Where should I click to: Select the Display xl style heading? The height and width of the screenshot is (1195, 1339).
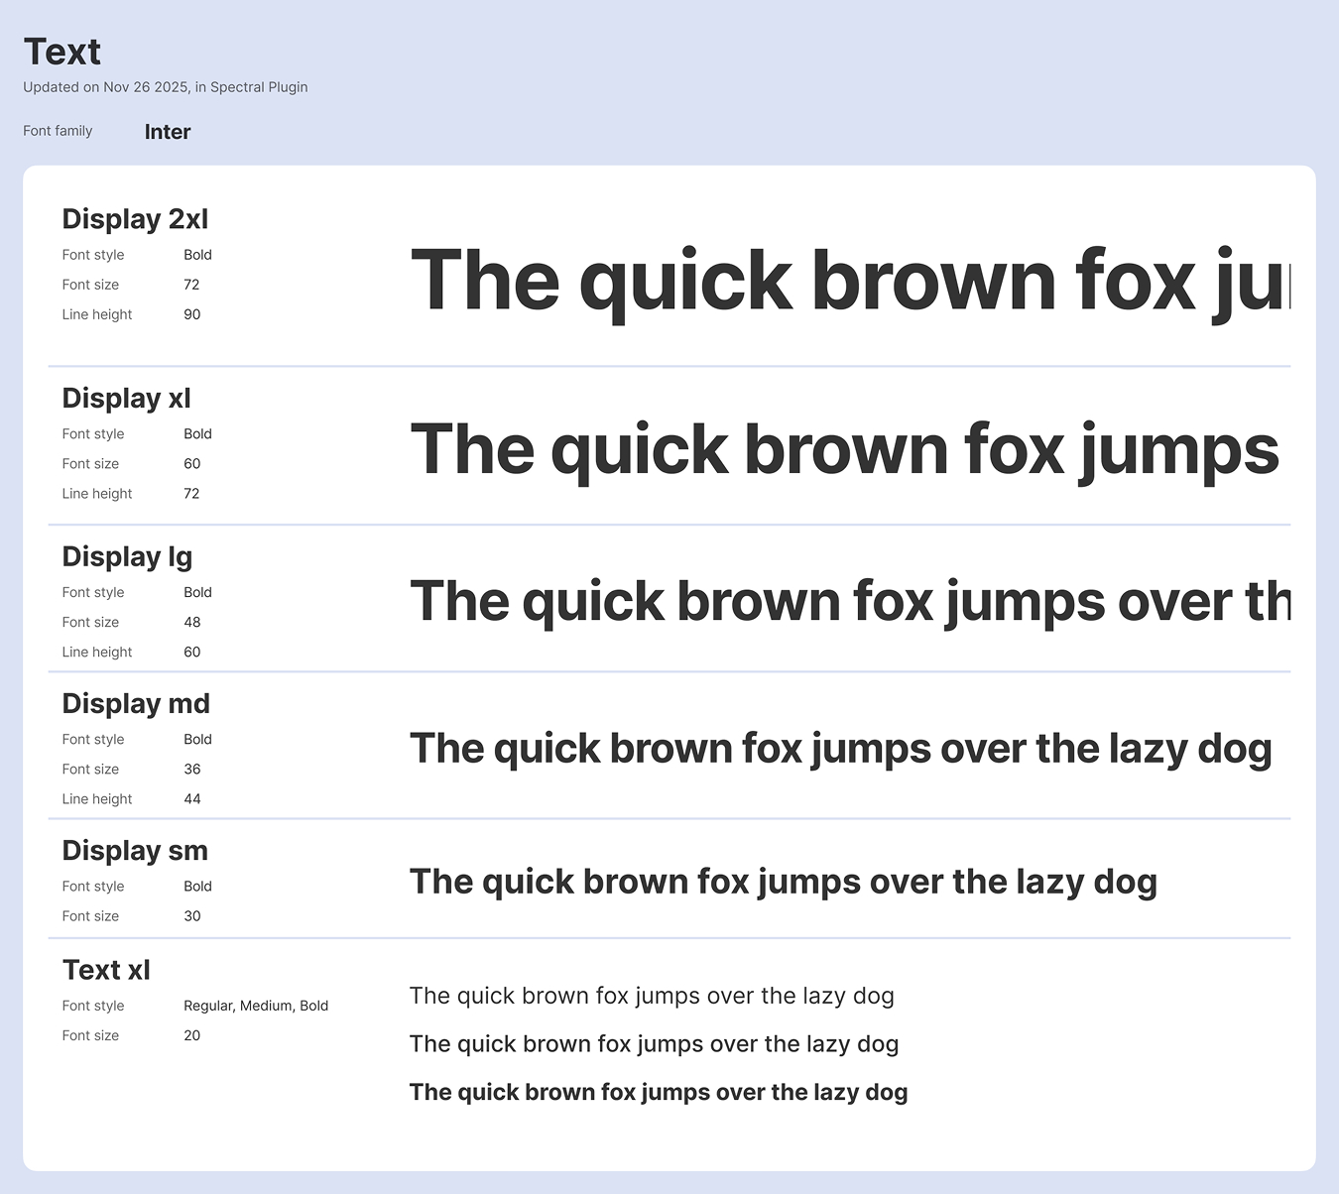pyautogui.click(x=126, y=399)
